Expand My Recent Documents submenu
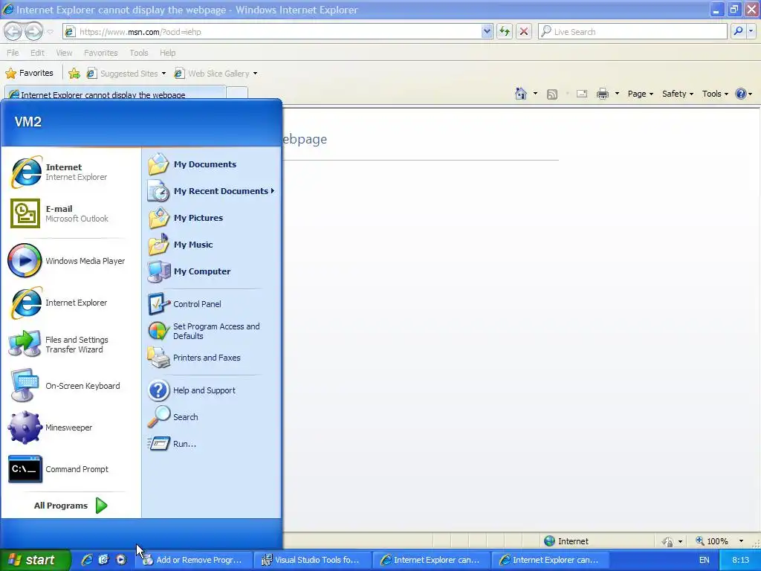 coord(212,191)
